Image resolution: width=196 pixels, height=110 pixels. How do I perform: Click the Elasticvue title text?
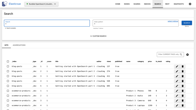[15, 4]
